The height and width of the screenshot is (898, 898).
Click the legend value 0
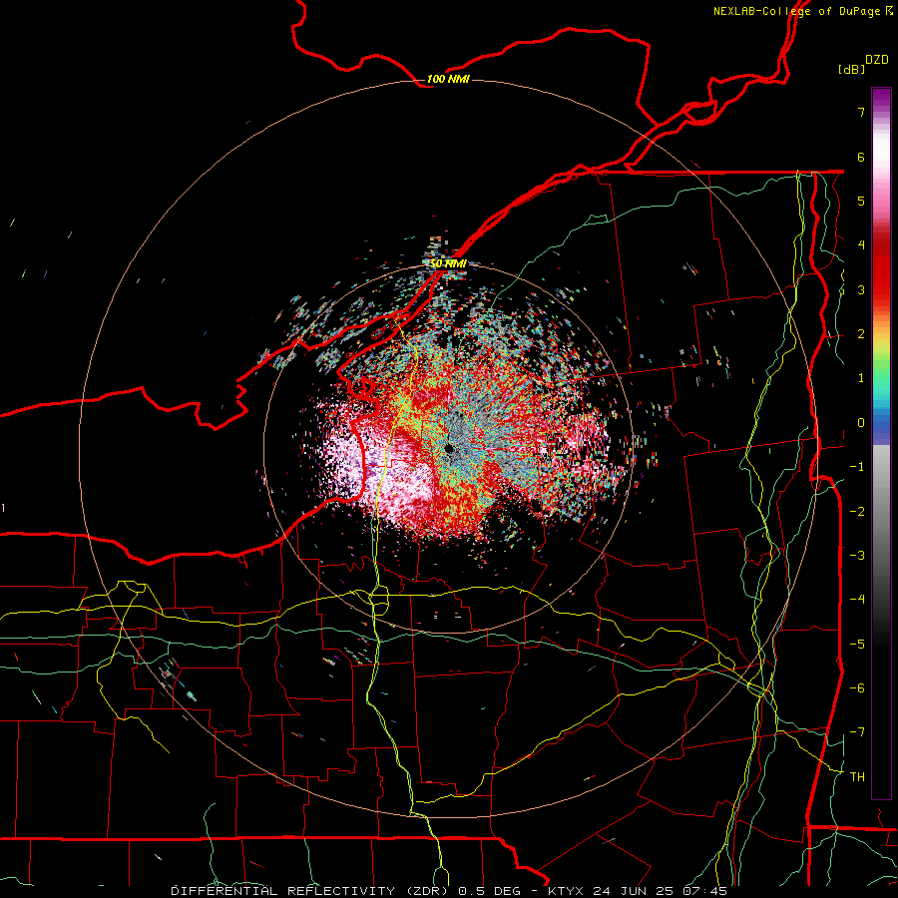pyautogui.click(x=861, y=423)
